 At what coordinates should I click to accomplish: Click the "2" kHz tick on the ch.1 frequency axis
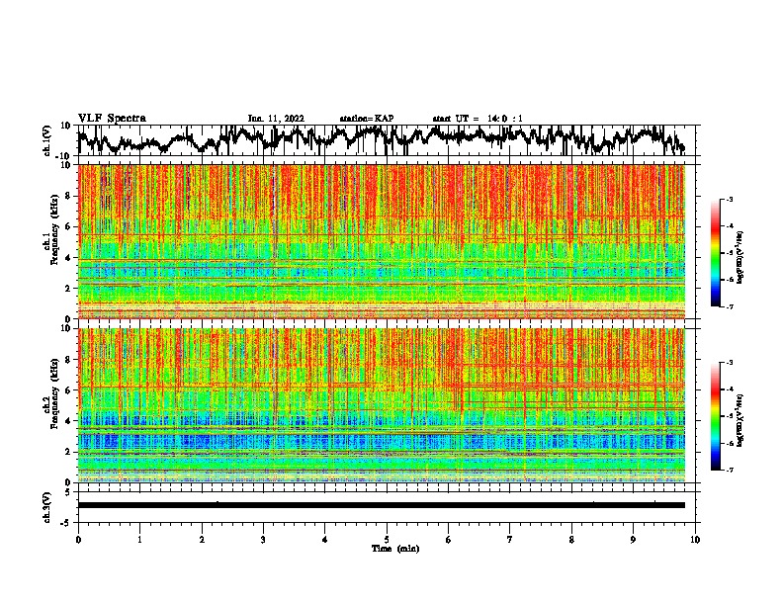tap(68, 288)
